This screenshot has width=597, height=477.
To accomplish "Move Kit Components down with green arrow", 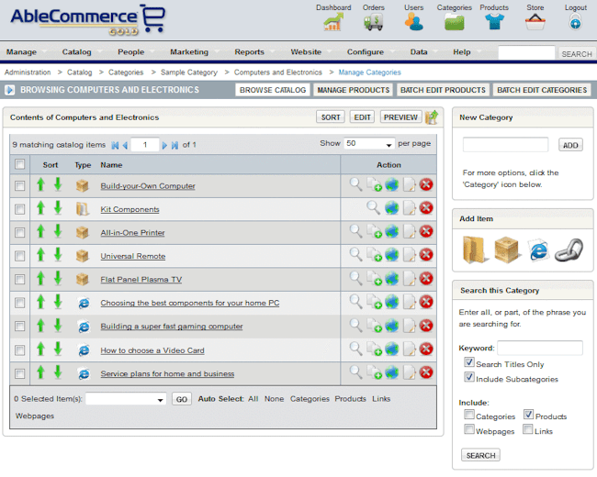I will pyautogui.click(x=58, y=208).
